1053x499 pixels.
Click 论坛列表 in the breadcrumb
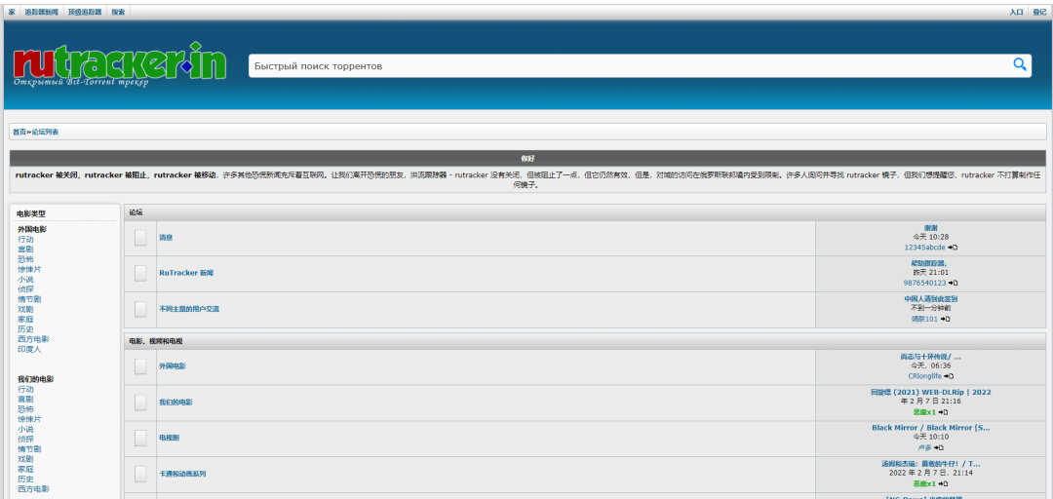point(46,133)
